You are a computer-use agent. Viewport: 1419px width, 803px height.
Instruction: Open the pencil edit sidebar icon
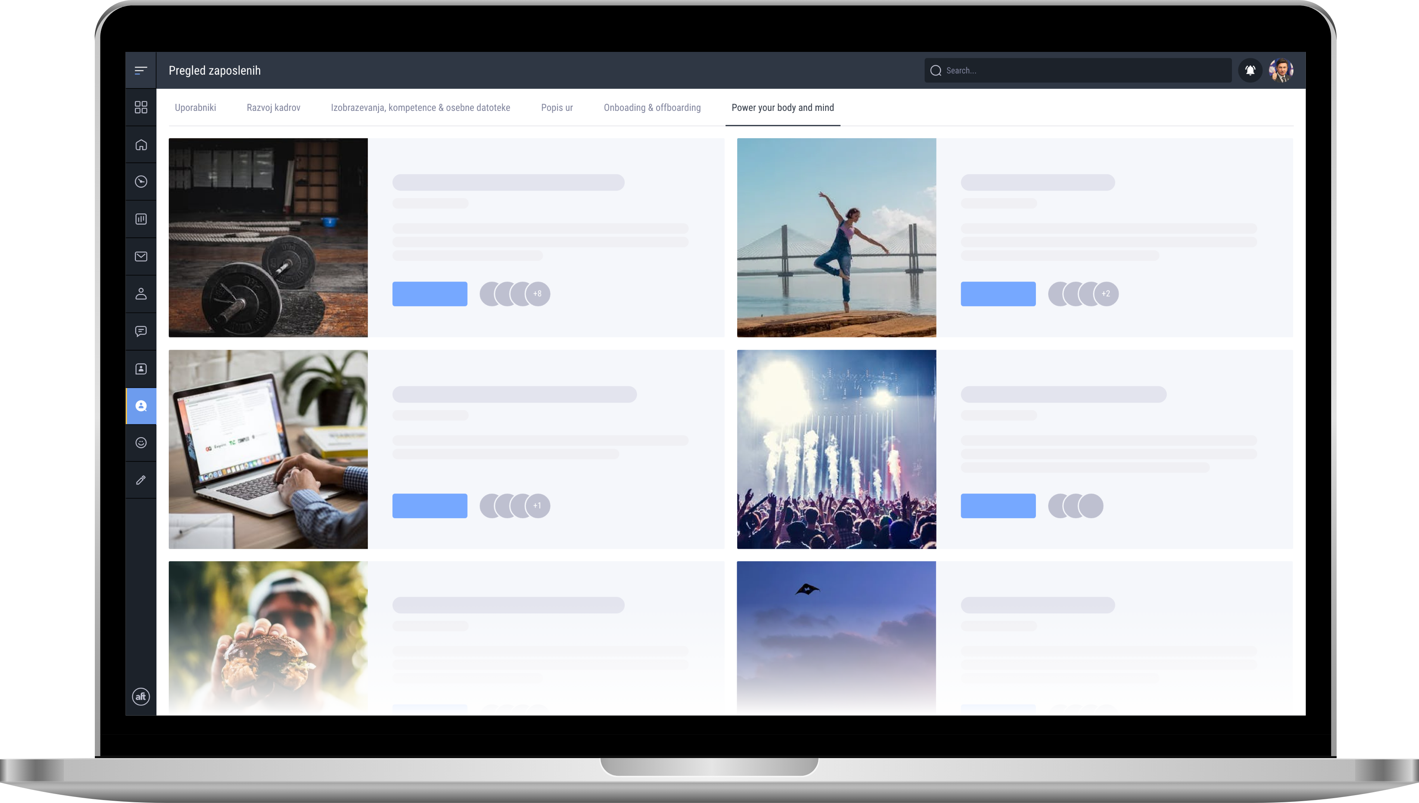tap(141, 480)
